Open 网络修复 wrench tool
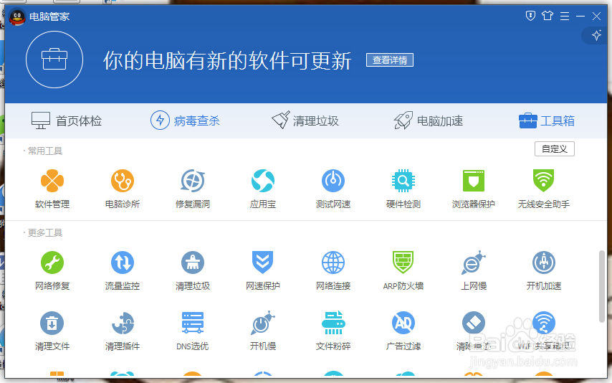 click(52, 271)
